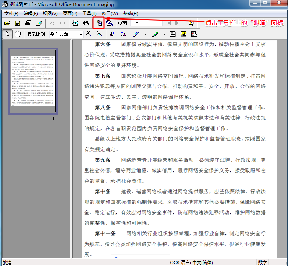Image resolution: width=288 pixels, height=266 pixels.
Task: Go to the next page arrow
Action: point(177,23)
